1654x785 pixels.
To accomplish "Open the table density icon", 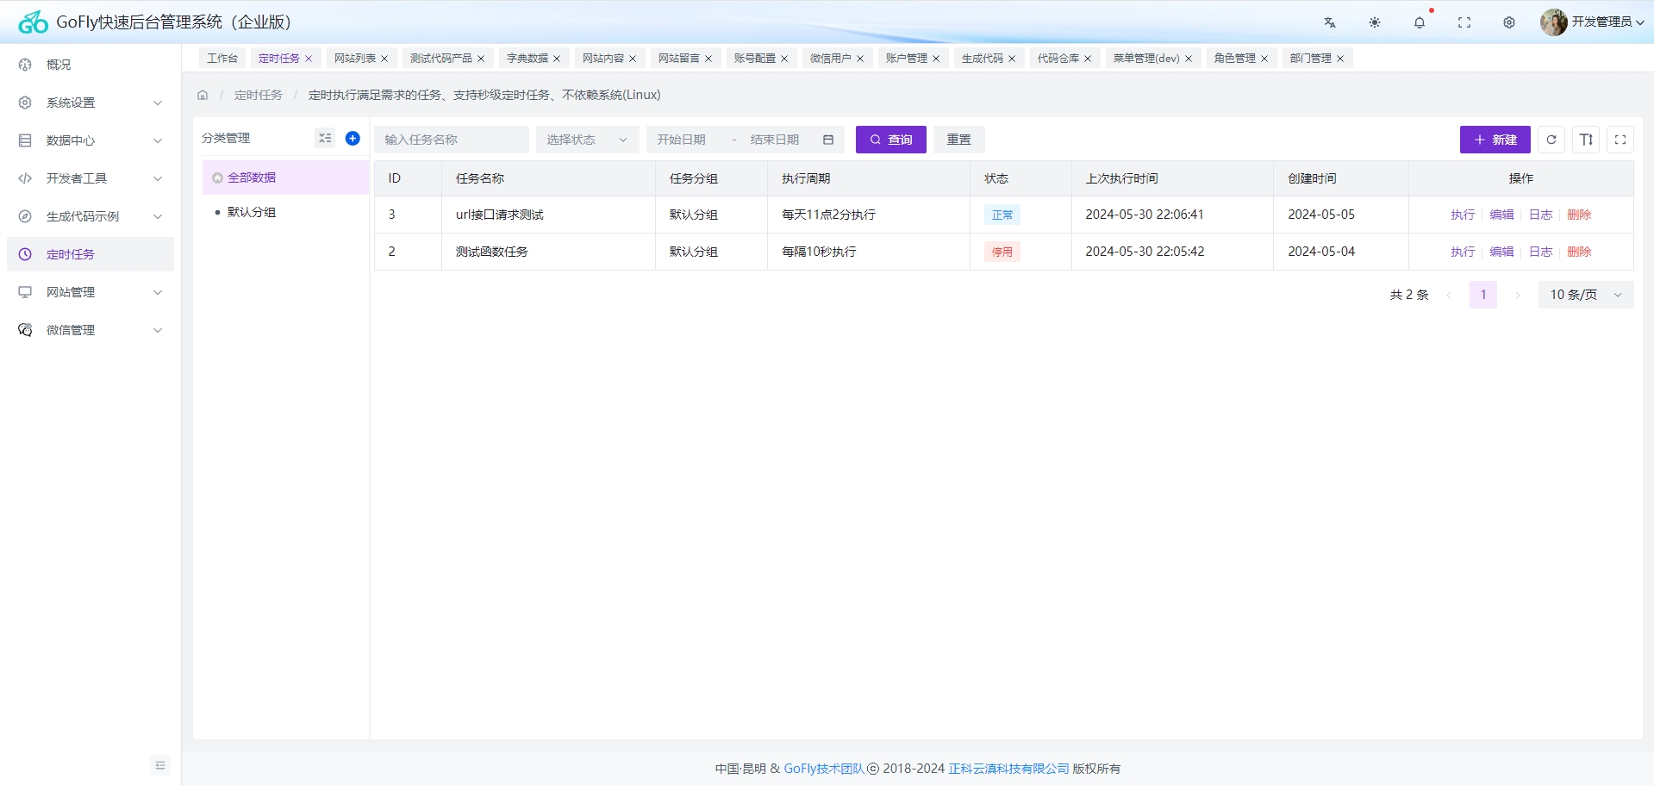I will point(1586,140).
